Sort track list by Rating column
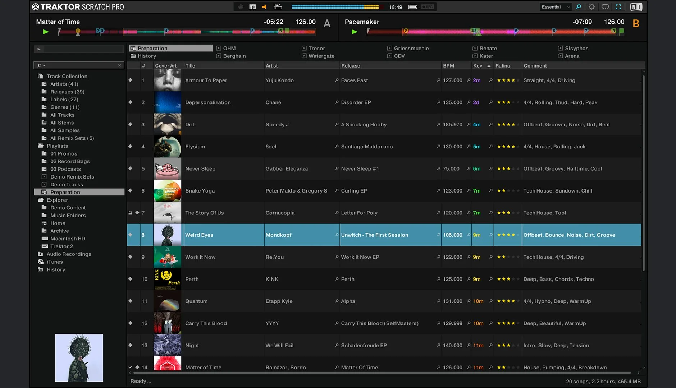Image resolution: width=676 pixels, height=388 pixels. (507, 66)
